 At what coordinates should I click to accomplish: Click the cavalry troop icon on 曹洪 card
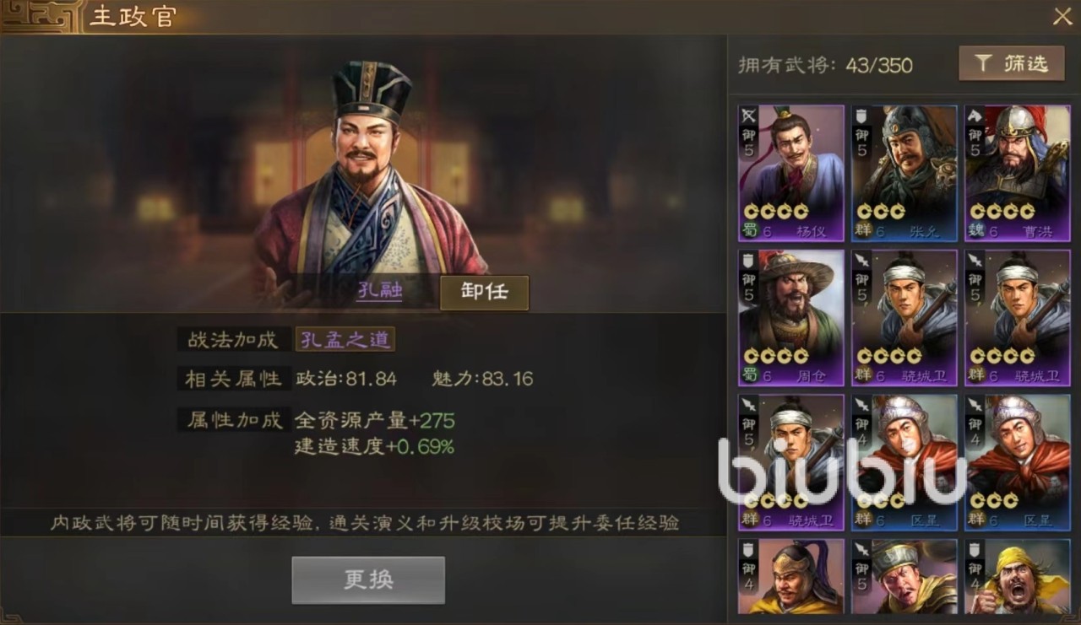[x=975, y=116]
